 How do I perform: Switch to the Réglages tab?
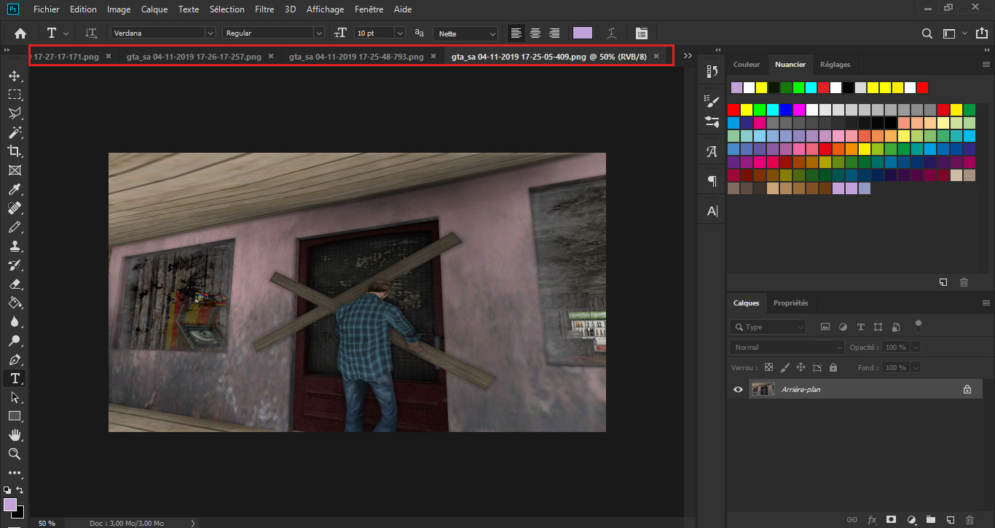click(x=835, y=65)
